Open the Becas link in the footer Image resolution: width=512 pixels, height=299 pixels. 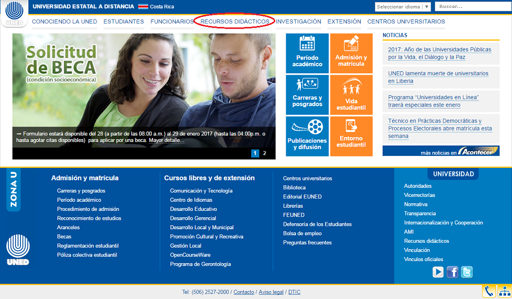click(x=63, y=236)
